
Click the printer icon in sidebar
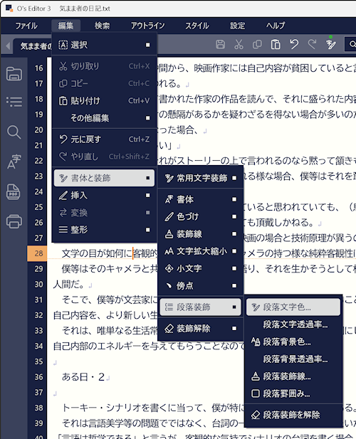click(x=14, y=221)
